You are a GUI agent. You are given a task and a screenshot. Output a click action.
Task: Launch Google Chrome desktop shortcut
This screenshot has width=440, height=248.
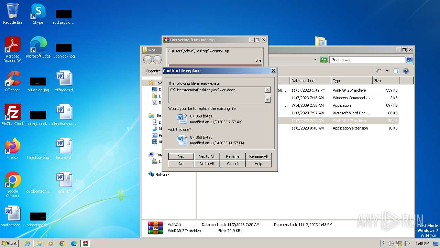click(12, 185)
